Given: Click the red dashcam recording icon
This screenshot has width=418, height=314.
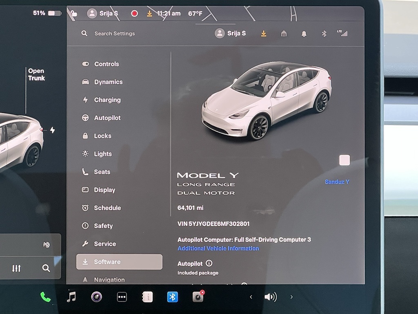Looking at the screenshot, I should (x=134, y=13).
